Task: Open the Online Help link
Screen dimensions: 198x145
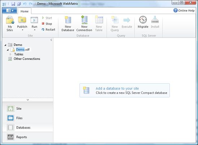Action: pyautogui.click(x=184, y=10)
